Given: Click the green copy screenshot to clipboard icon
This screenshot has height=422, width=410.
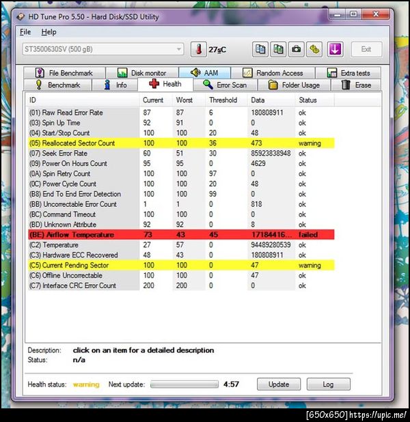Looking at the screenshot, I should click(278, 49).
